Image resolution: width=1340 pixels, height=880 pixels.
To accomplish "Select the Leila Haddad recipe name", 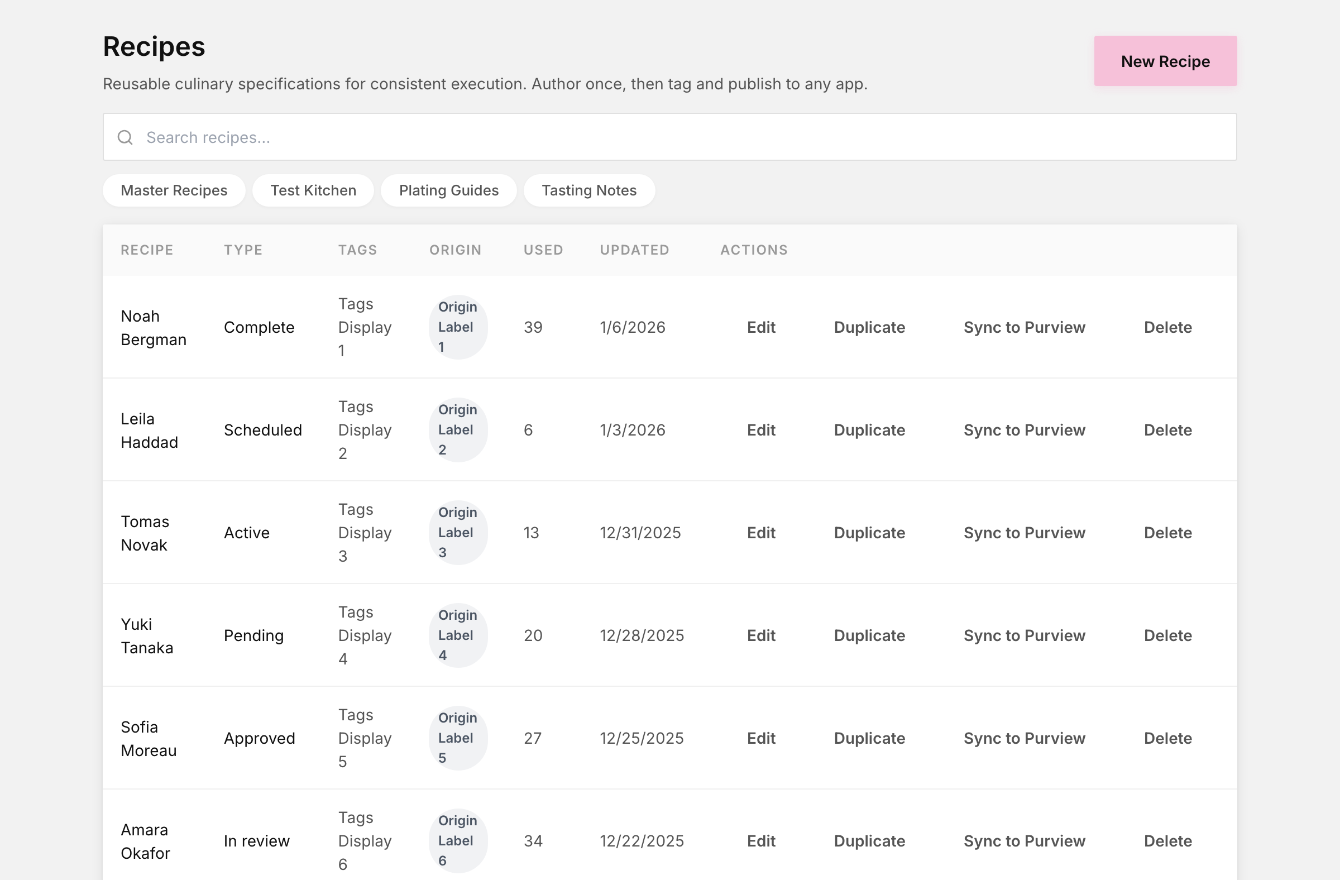I will point(149,431).
